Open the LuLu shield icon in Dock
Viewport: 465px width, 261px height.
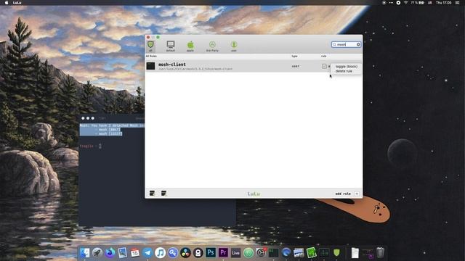click(336, 253)
